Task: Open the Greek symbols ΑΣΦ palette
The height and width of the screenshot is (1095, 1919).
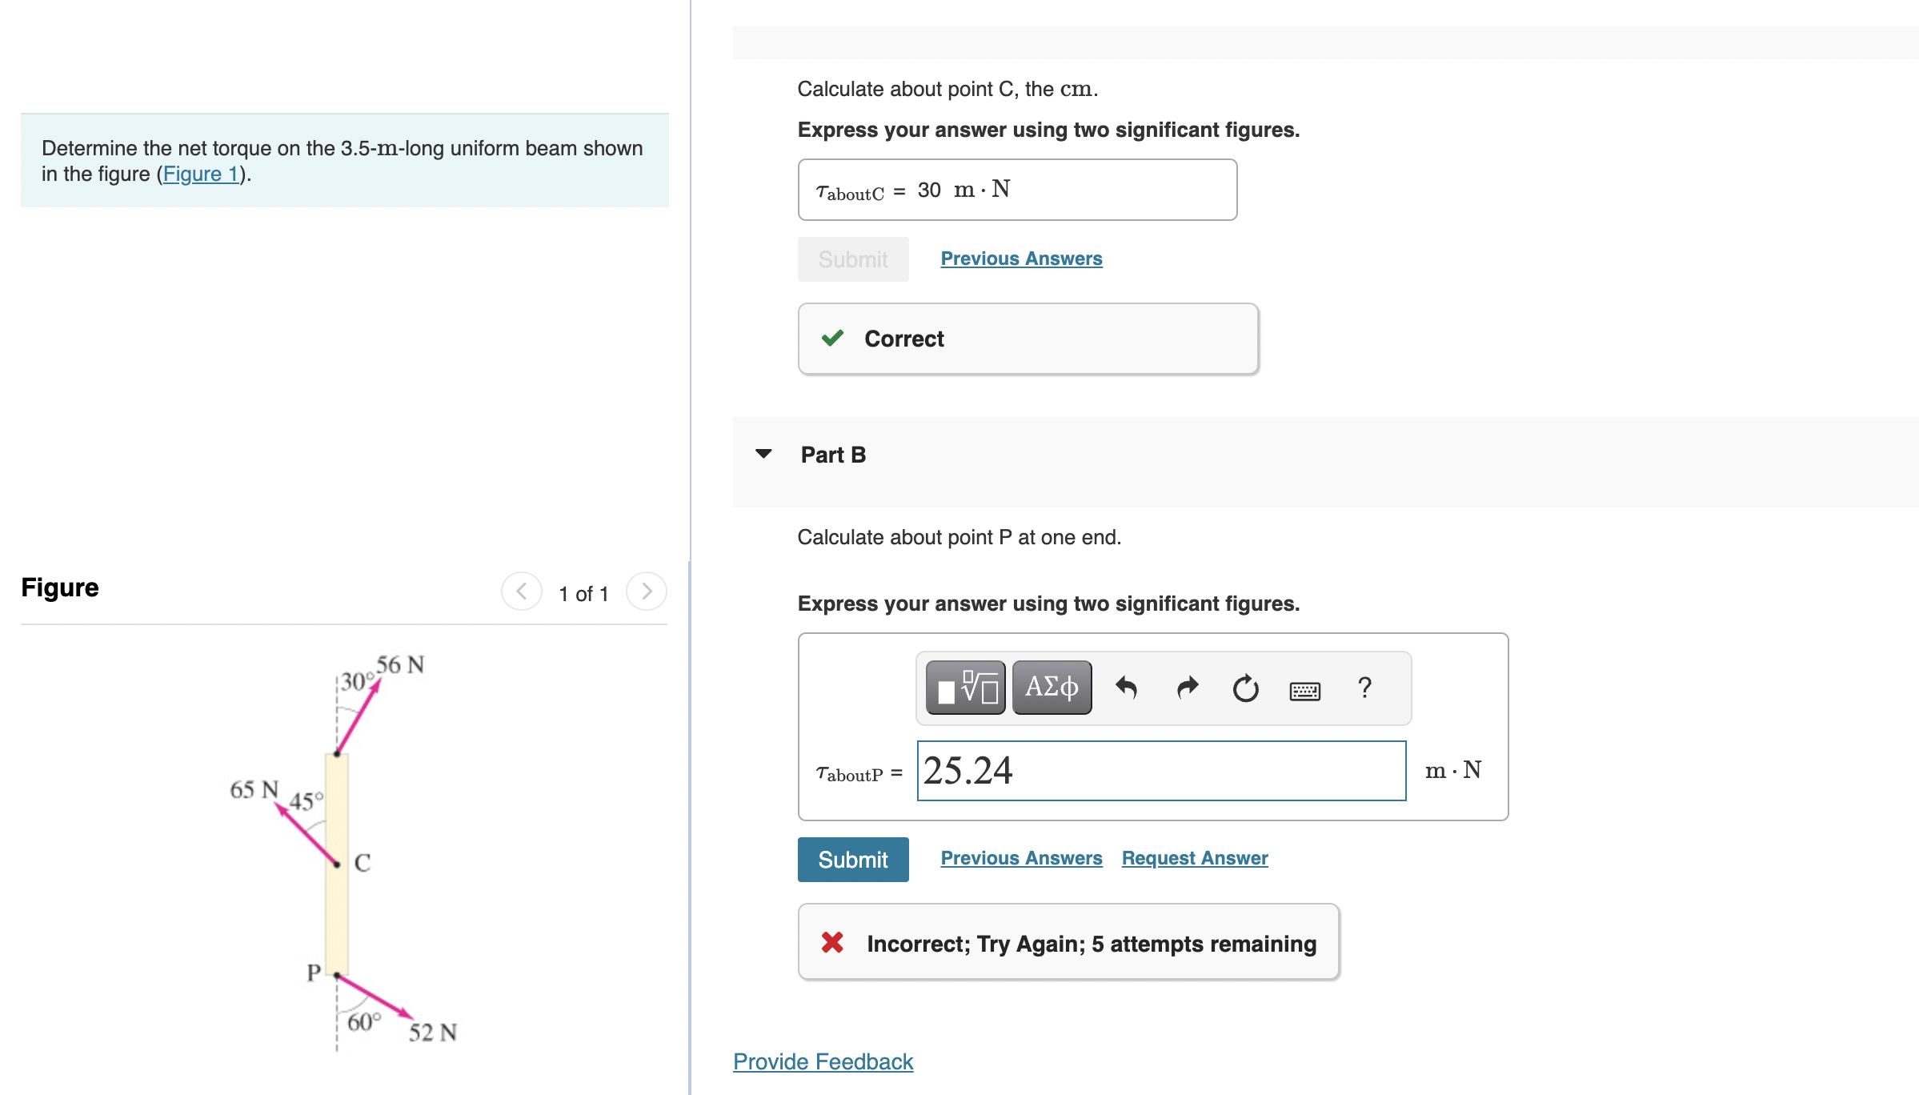Action: click(x=1052, y=688)
